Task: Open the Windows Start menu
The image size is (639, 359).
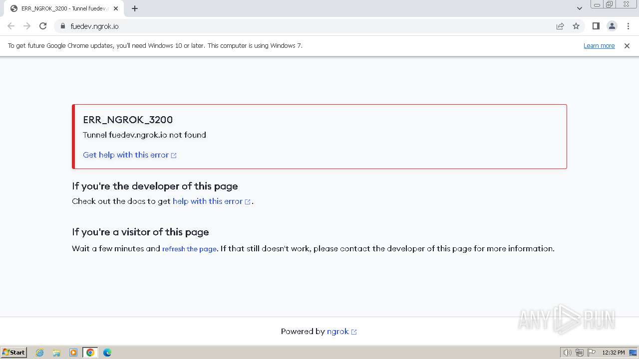Action: click(14, 352)
